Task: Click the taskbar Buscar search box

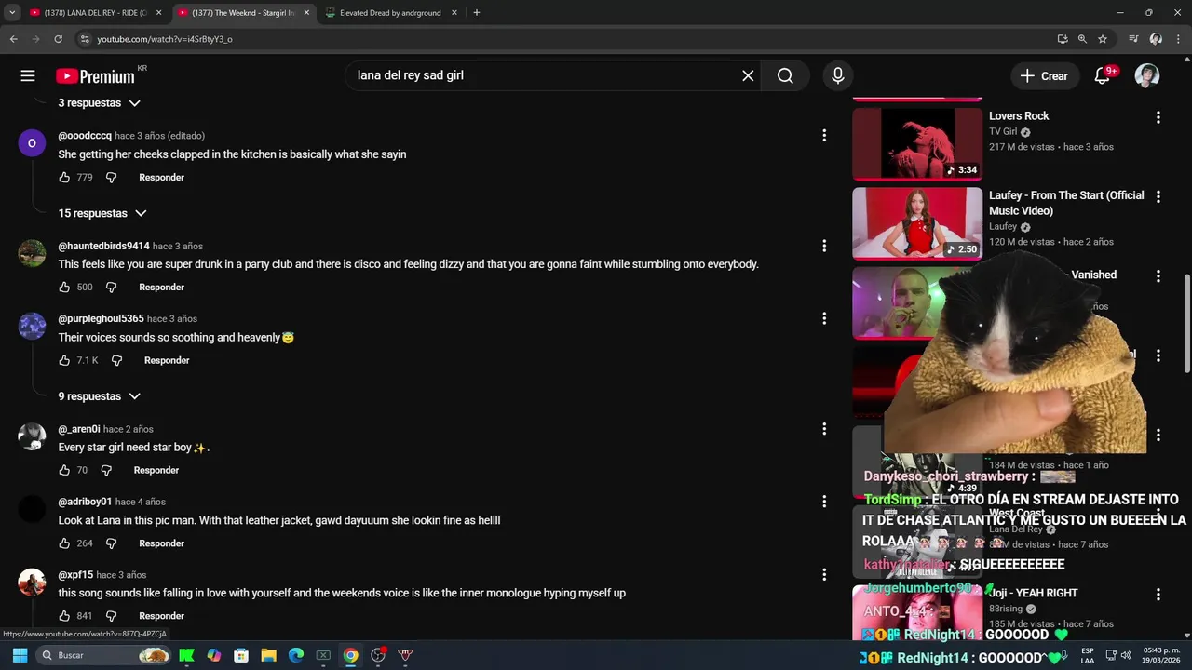Action: (104, 655)
